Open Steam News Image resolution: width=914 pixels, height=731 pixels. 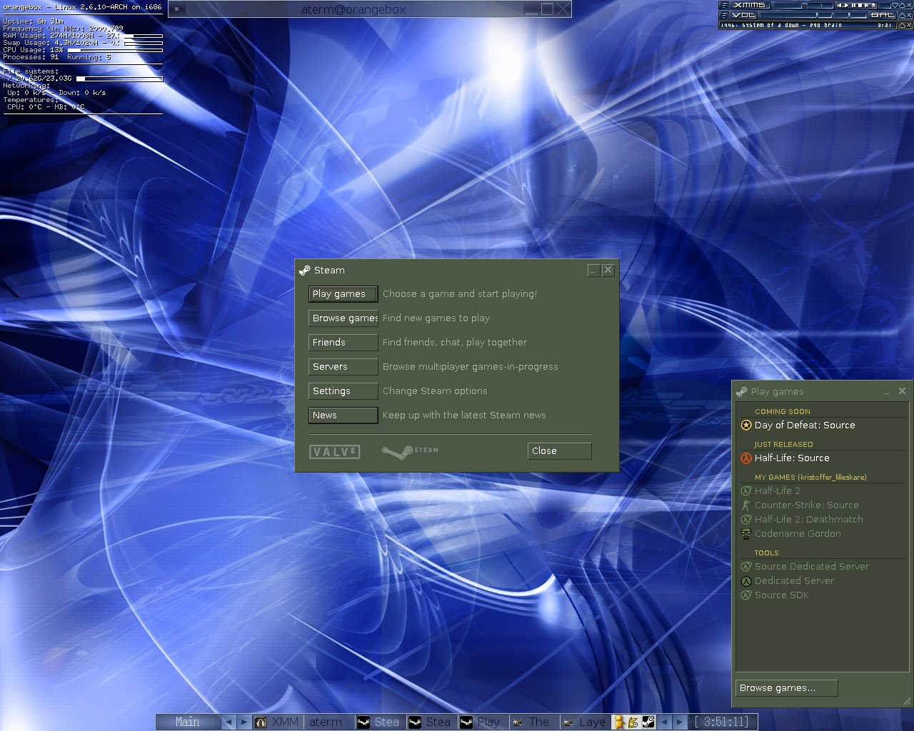point(343,415)
